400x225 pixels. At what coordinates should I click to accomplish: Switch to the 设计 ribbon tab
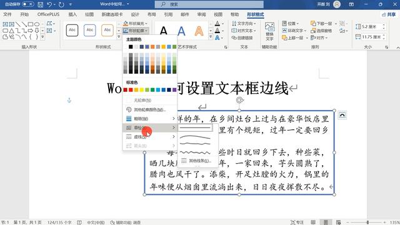(135, 14)
